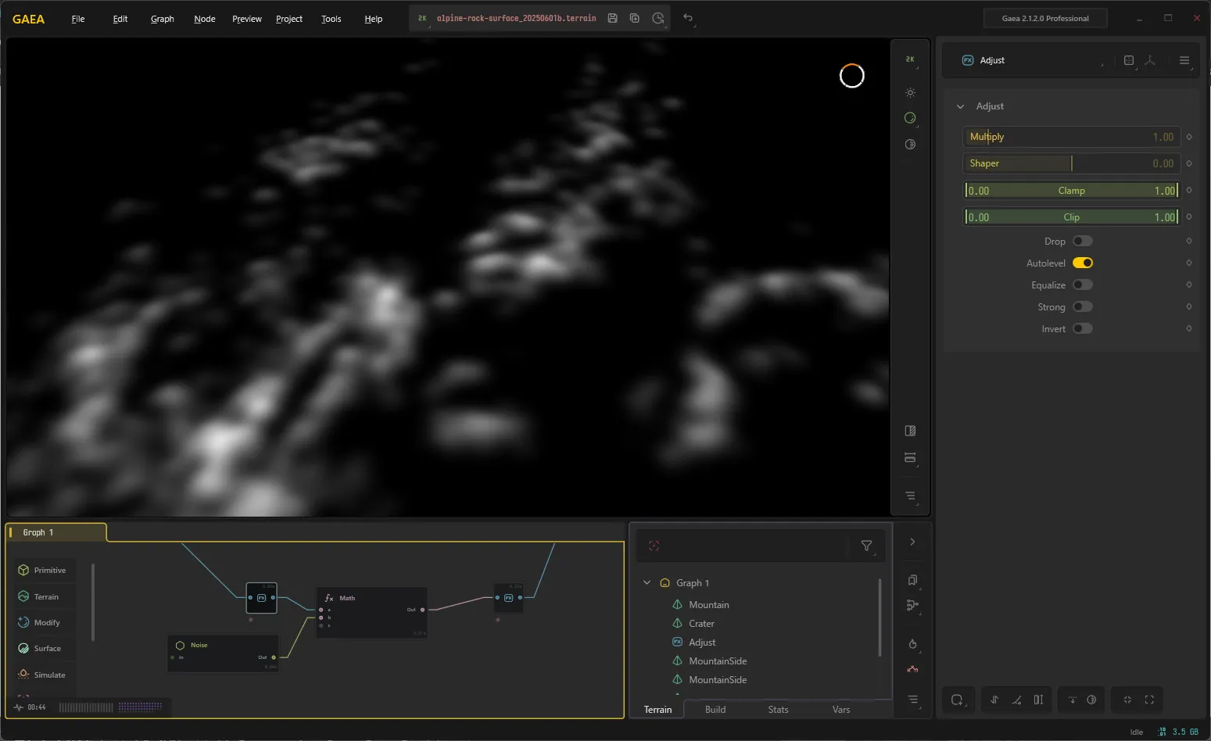
Task: Collapse the Graph 1 tree
Action: (647, 582)
